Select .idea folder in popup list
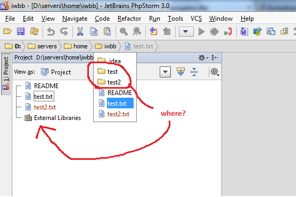 [109, 61]
